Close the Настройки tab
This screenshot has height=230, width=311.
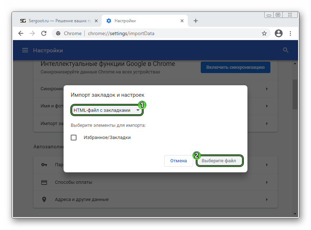[x=182, y=21]
